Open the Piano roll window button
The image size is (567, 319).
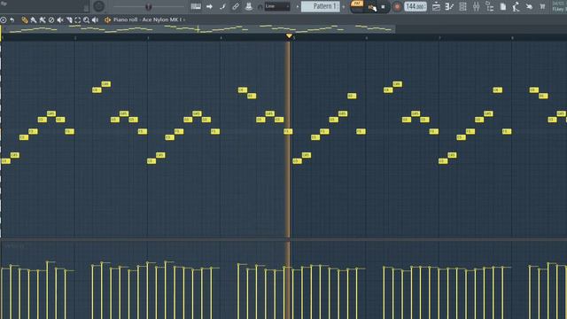click(449, 6)
